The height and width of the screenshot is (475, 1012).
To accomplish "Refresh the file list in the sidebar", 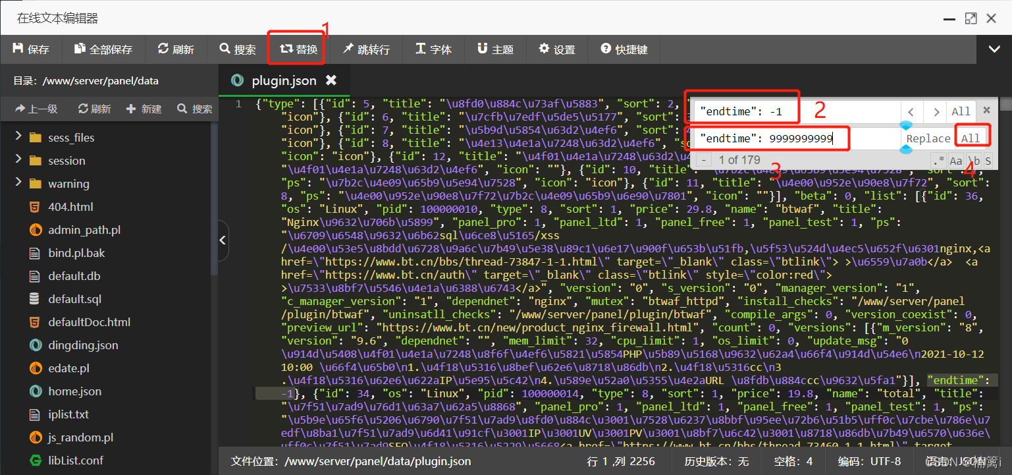I will point(94,109).
